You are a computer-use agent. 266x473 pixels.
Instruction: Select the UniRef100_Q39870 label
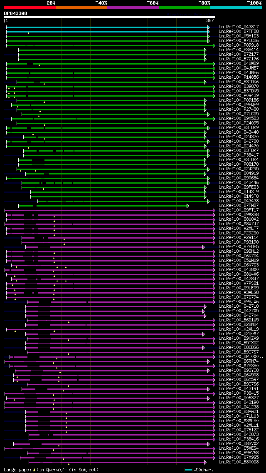pos(239,87)
